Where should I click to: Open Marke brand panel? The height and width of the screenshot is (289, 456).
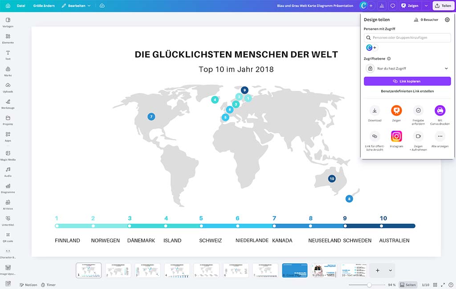[x=8, y=72]
